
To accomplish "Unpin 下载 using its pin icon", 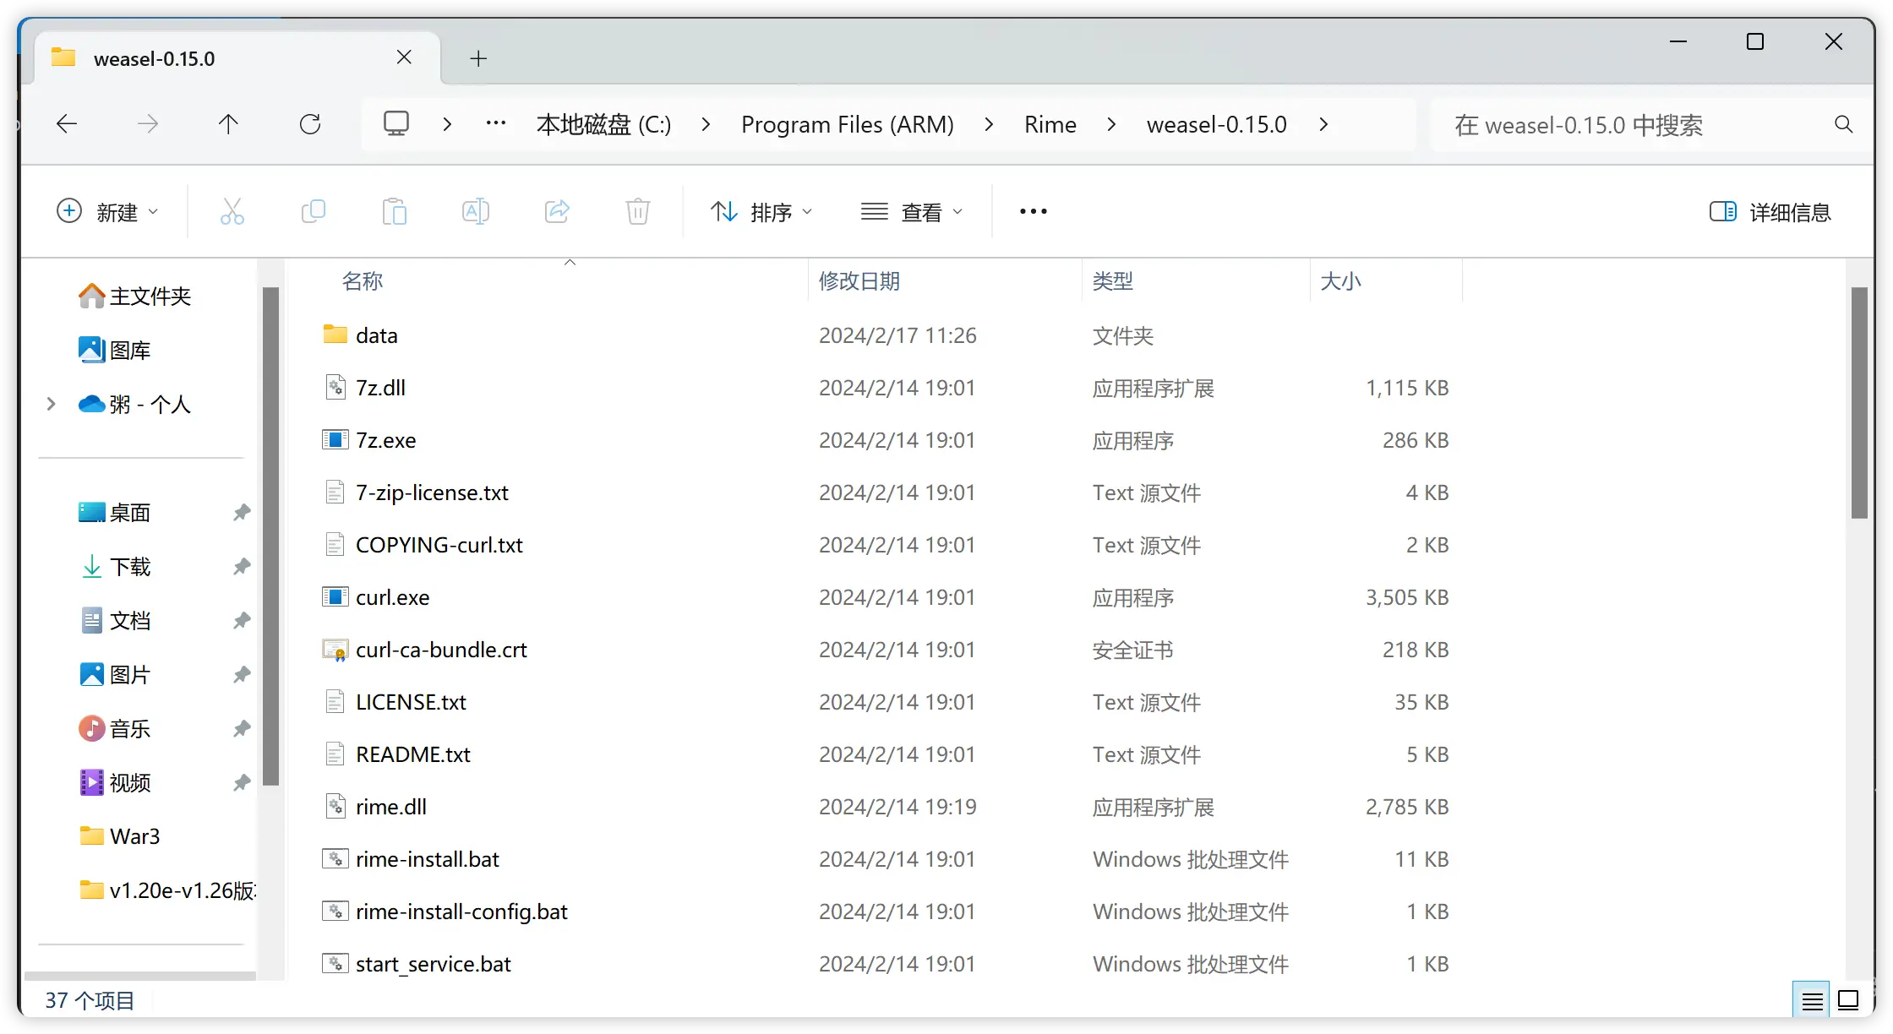I will click(242, 566).
